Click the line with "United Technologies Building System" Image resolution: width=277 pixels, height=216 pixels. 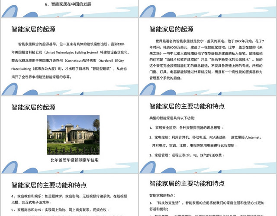pyautogui.click(x=70, y=52)
